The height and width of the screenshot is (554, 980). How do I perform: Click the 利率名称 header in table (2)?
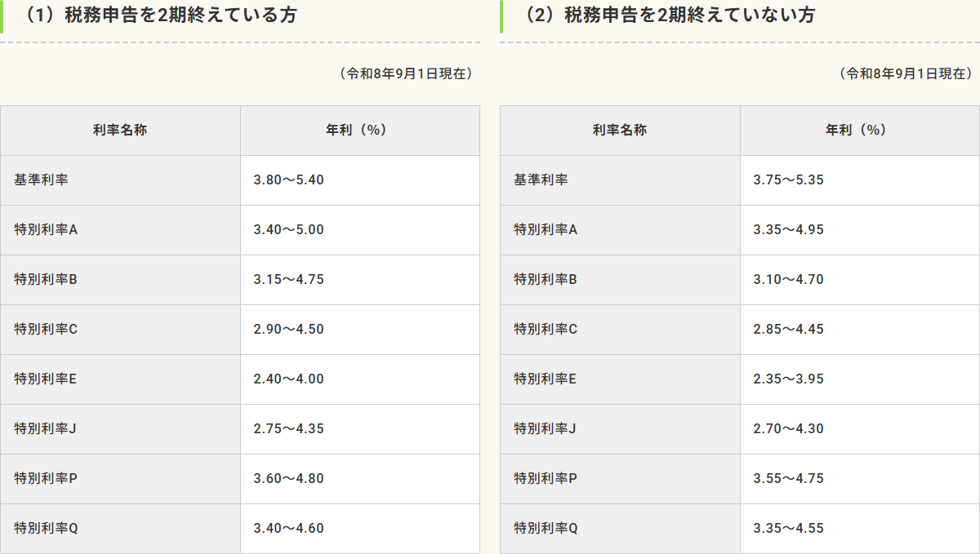620,130
